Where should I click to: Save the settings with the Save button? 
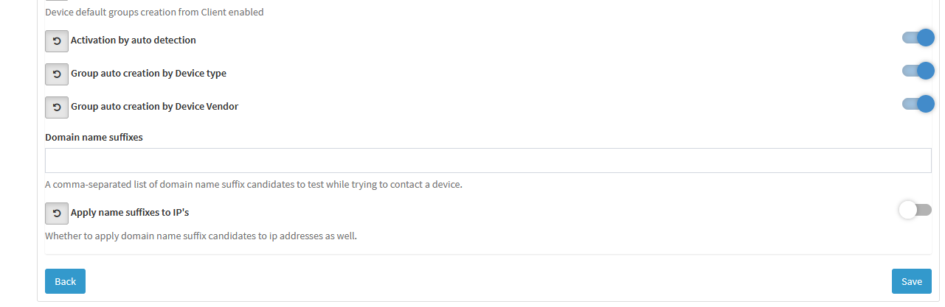point(912,281)
